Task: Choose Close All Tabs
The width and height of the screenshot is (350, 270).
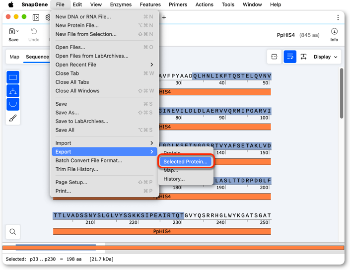Action: 104,82
